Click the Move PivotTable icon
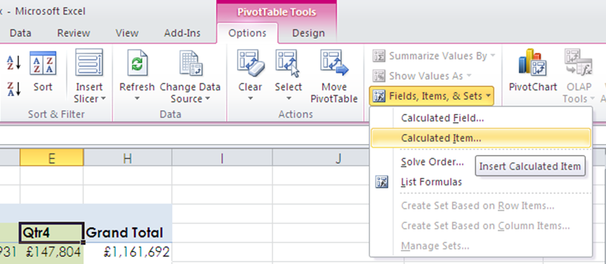 334,63
